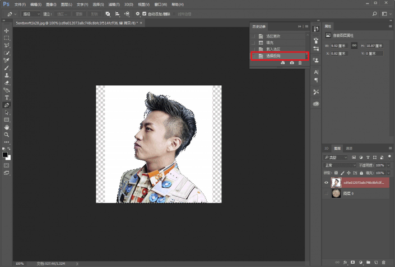Open blend mode dropdown 正常
This screenshot has height=267, width=395.
pos(340,165)
